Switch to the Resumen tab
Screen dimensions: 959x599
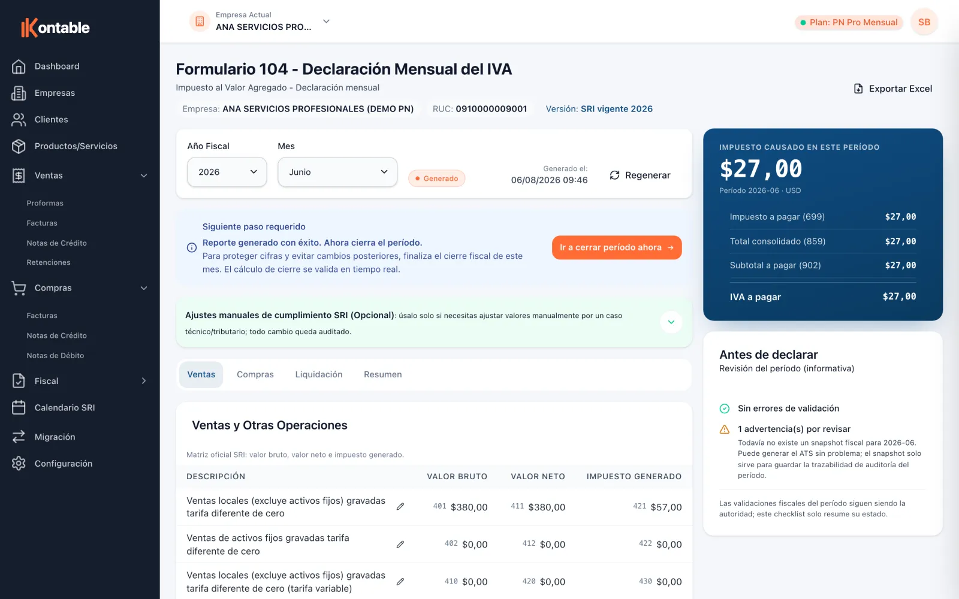point(383,374)
